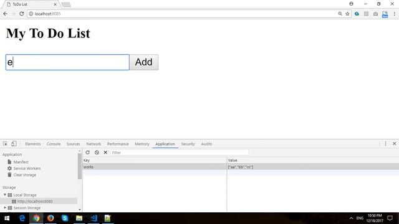This screenshot has height=224, width=399.
Task: Open a new browser tab
Action: pos(66,4)
